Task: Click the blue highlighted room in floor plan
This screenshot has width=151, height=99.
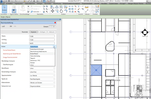Action: (96, 70)
